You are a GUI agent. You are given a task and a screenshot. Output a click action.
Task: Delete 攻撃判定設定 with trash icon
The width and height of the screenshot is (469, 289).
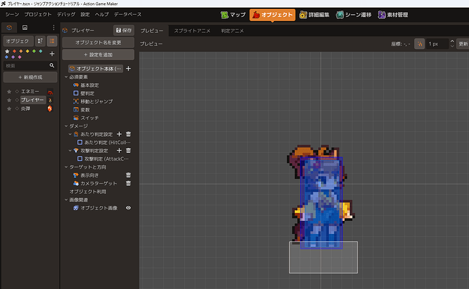[x=128, y=150]
